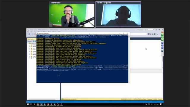Open the Windows Start menu
This screenshot has width=190, height=107.
(x=28, y=104)
